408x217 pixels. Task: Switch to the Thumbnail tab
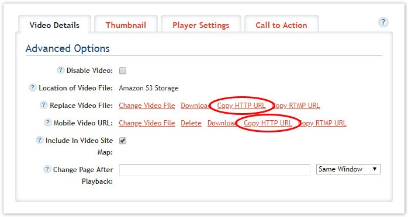tap(126, 25)
